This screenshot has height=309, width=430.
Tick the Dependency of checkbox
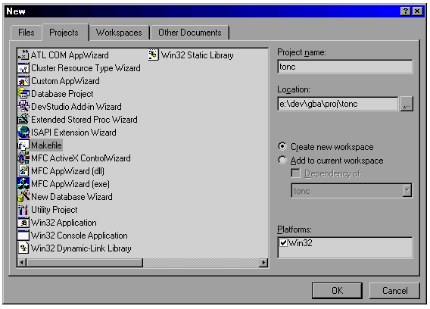pyautogui.click(x=295, y=173)
